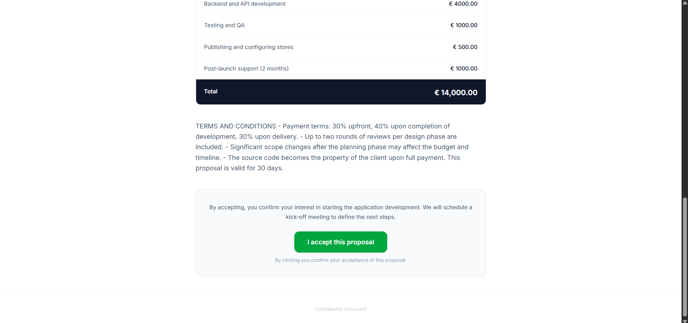This screenshot has height=323, width=688.
Task: Click the kick-off meeting confirmation text
Action: pyautogui.click(x=340, y=212)
